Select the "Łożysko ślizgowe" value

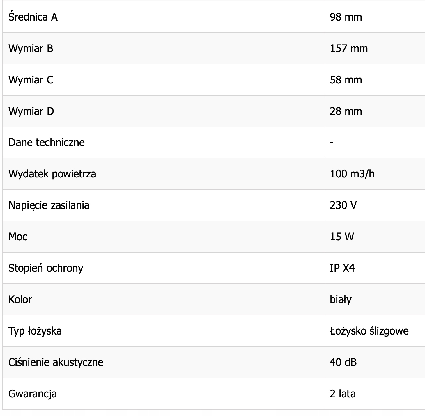point(369,331)
